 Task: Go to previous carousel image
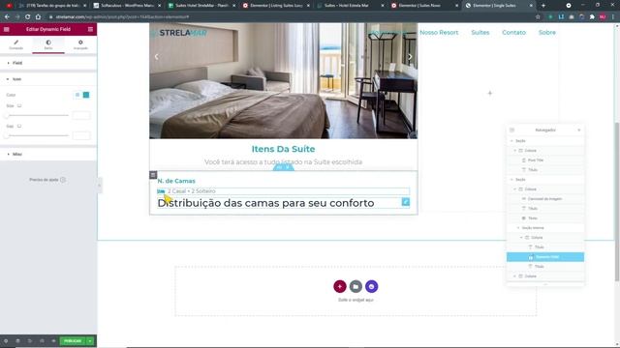[x=157, y=56]
